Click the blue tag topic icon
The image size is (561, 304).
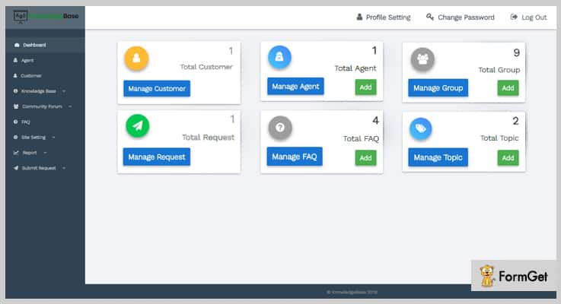click(420, 128)
